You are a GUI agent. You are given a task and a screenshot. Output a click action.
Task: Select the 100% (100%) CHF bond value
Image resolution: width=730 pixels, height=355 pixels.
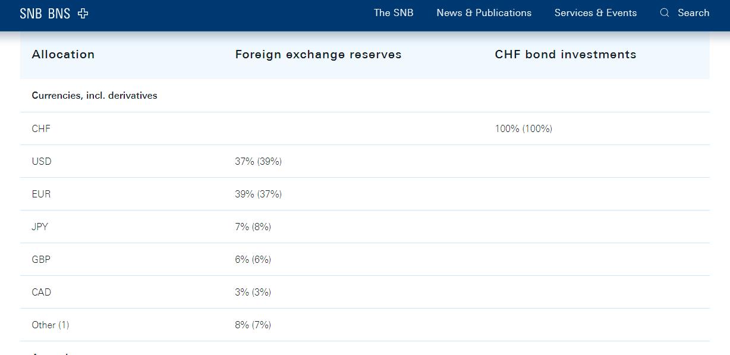click(x=523, y=128)
